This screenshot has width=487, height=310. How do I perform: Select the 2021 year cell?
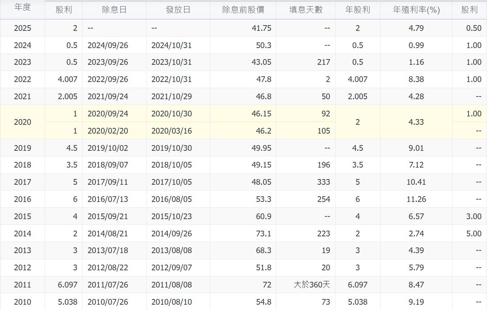[23, 97]
